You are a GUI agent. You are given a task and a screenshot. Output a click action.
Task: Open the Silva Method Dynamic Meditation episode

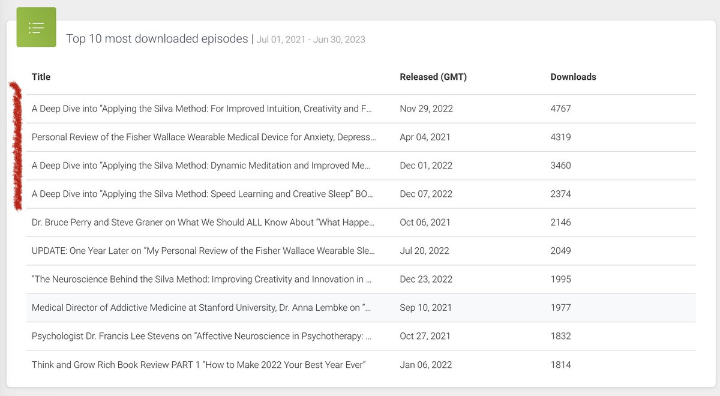(201, 166)
